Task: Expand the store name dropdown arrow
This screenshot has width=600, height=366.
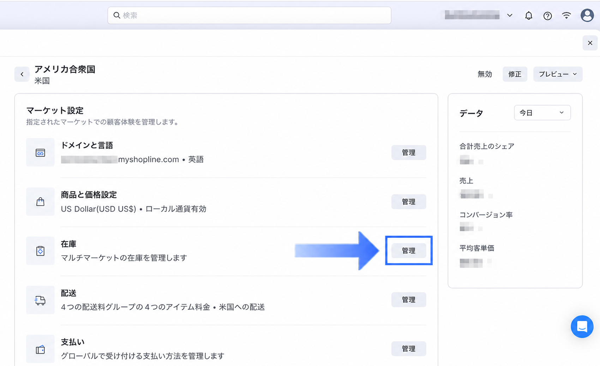Action: pos(510,16)
